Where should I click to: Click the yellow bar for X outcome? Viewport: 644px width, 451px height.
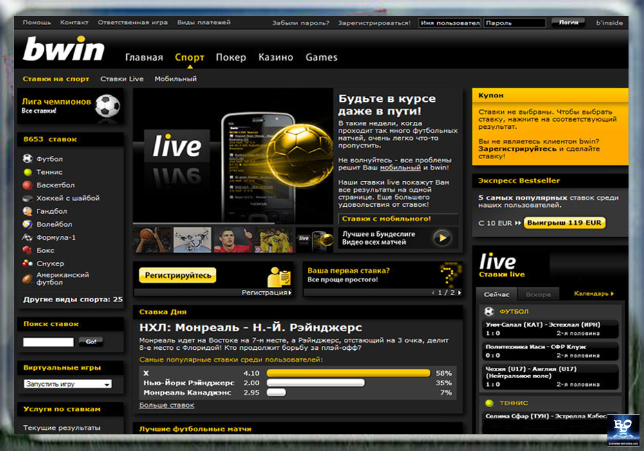(348, 373)
